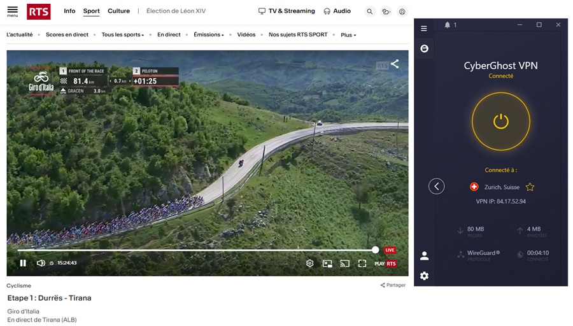This screenshot has width=573, height=326.
Task: Mark Zurich server as favorite star
Action: [x=530, y=187]
